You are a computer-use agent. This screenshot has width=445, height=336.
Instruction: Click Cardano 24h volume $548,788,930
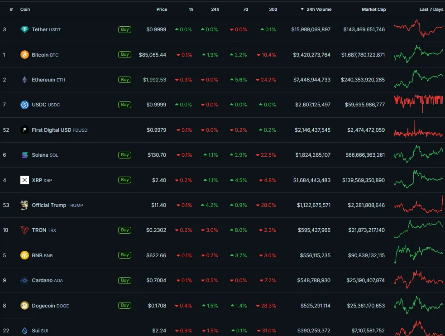tap(314, 280)
